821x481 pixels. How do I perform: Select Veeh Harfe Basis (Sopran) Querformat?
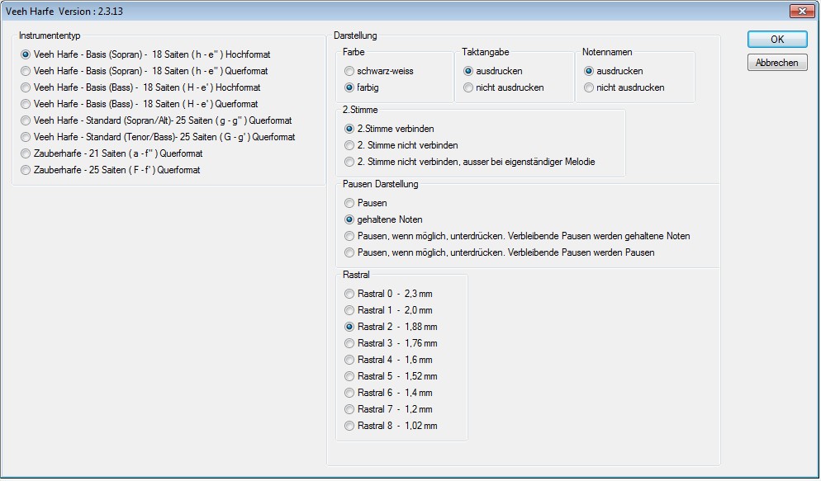[26, 72]
